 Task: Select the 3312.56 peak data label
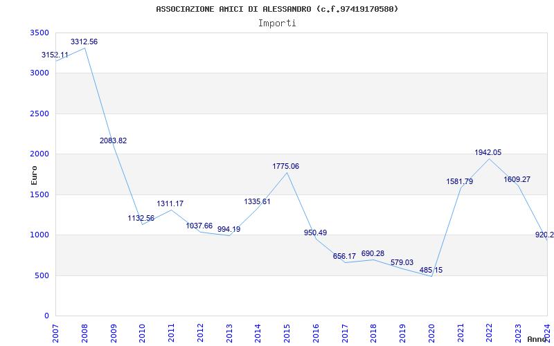pos(84,42)
